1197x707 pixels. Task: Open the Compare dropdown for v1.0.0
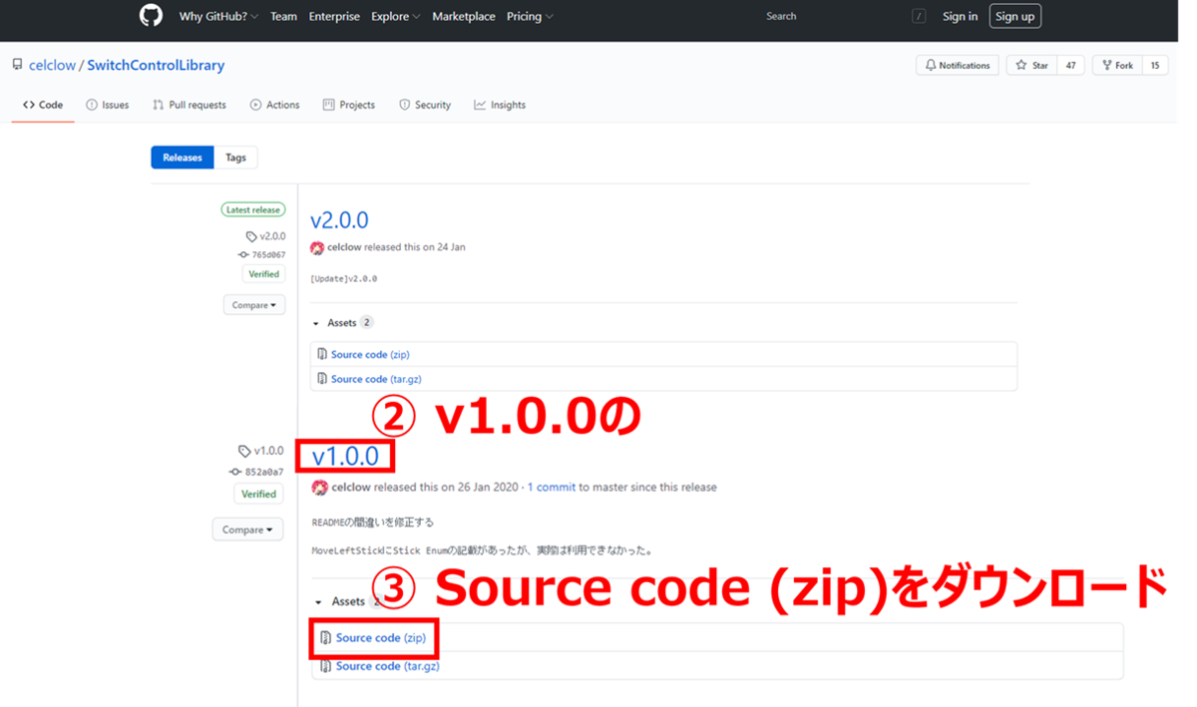[x=248, y=530]
